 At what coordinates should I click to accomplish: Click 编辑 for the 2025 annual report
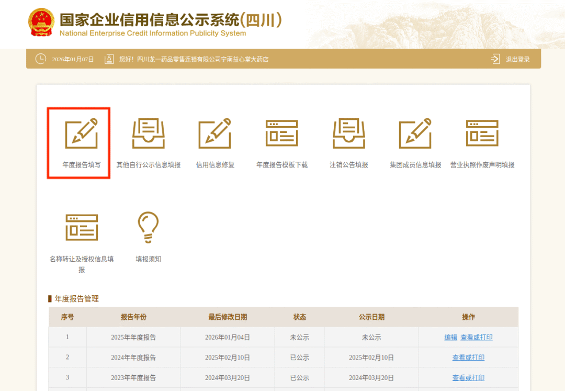[450, 337]
